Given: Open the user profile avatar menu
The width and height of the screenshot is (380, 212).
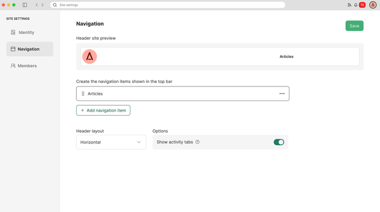Looking at the screenshot, I should (x=373, y=5).
